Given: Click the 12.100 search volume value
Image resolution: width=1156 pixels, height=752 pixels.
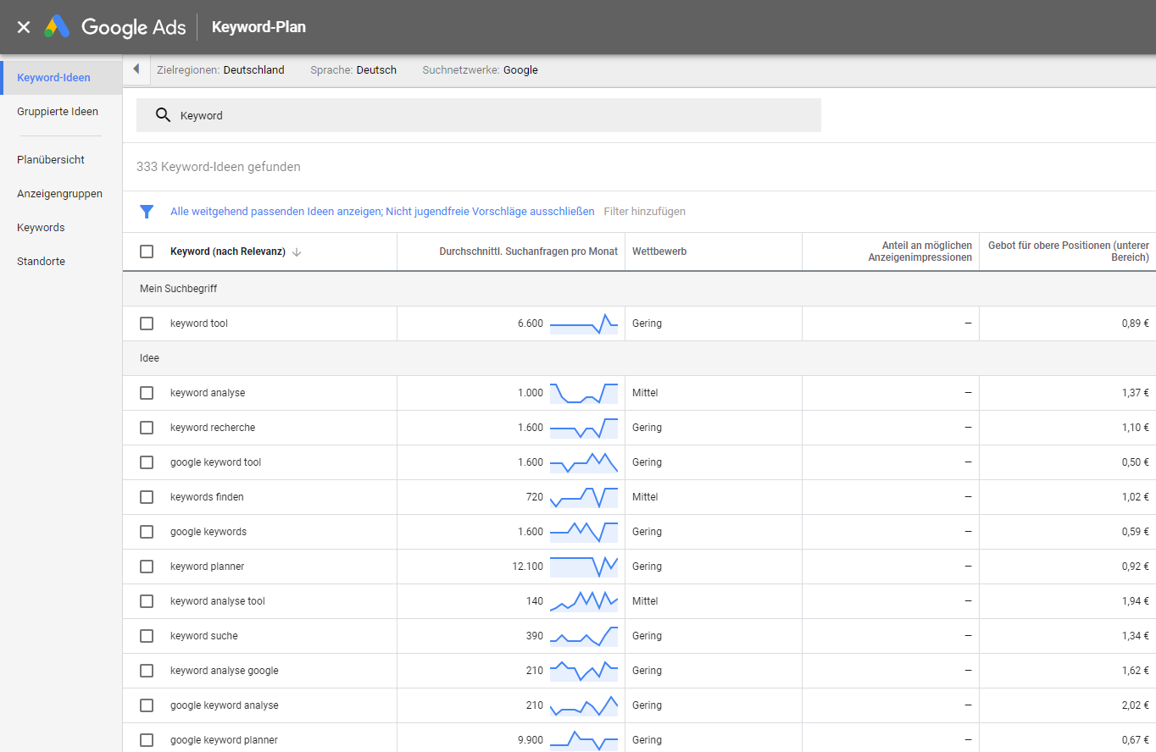Looking at the screenshot, I should tap(527, 567).
